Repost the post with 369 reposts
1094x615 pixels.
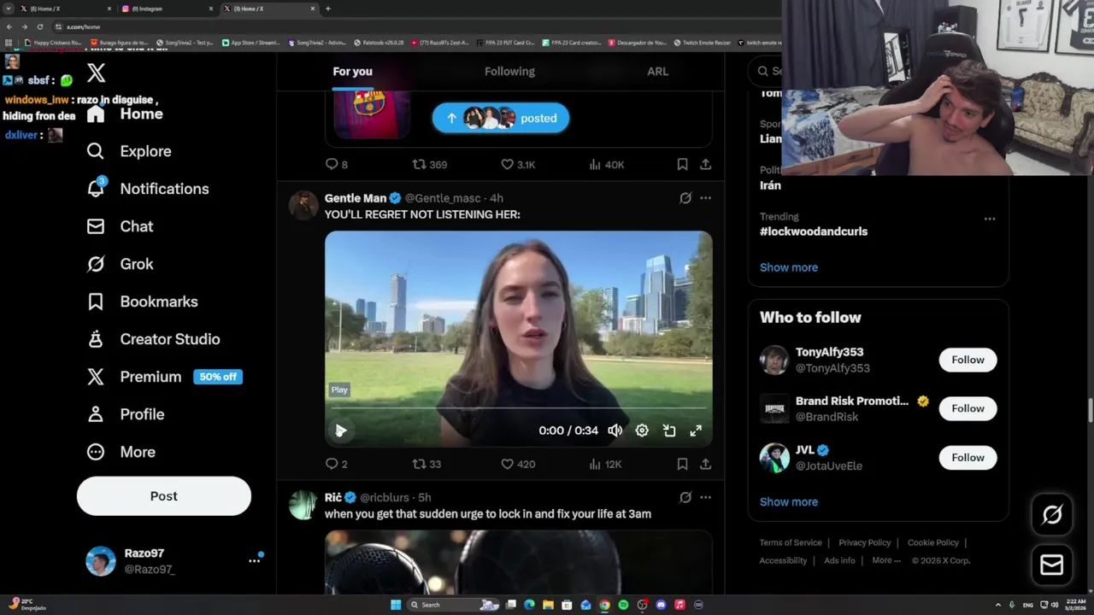tap(429, 164)
